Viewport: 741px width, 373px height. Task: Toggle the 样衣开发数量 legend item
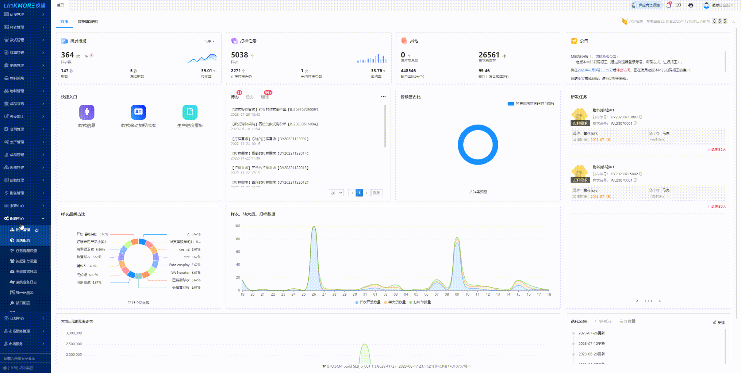pos(368,302)
